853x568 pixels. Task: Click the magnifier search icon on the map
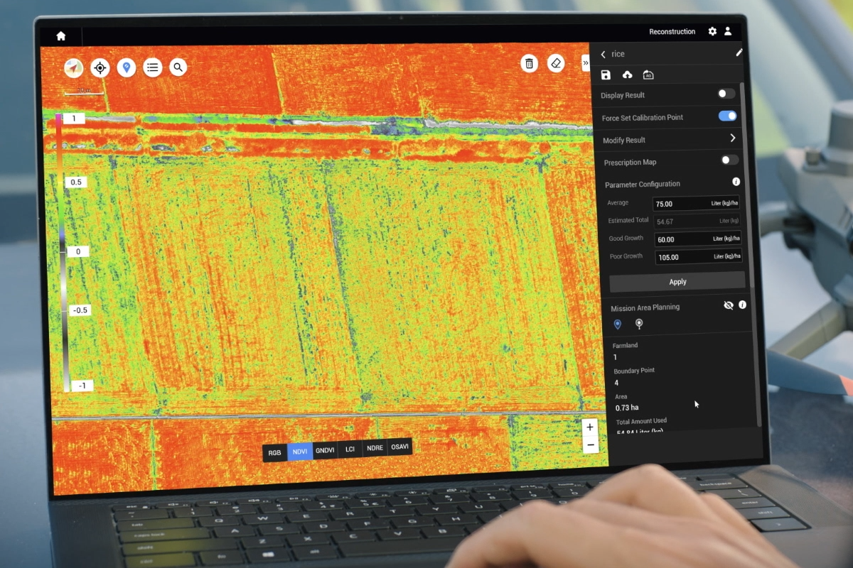(178, 67)
